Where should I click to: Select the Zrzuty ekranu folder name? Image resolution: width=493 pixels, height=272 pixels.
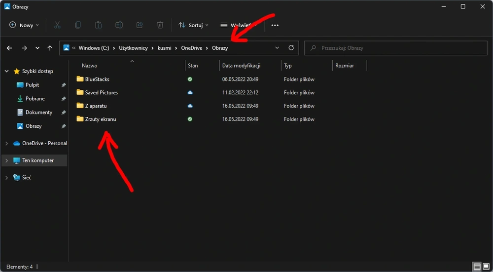tap(101, 119)
